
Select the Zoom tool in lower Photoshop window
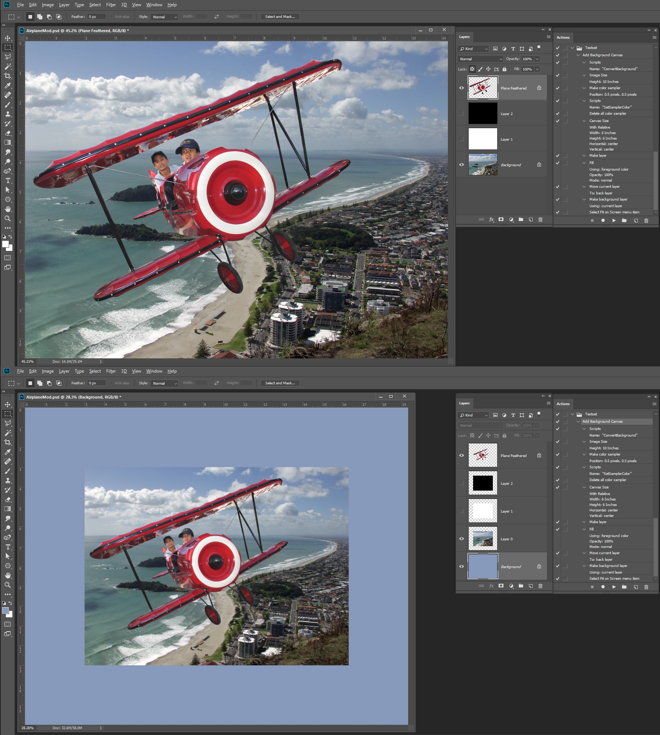click(x=8, y=585)
